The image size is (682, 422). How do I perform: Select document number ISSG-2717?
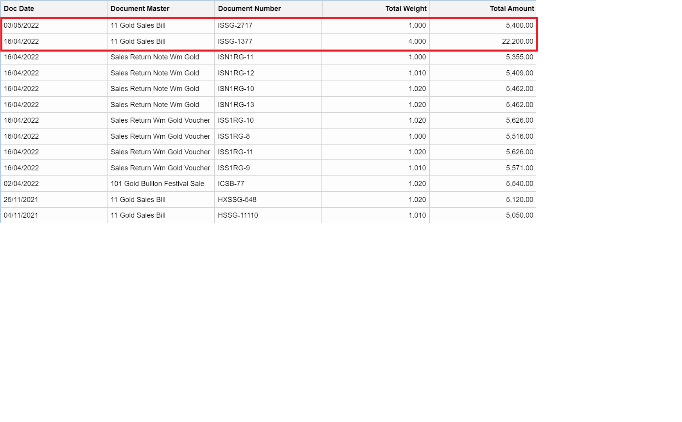tap(235, 25)
